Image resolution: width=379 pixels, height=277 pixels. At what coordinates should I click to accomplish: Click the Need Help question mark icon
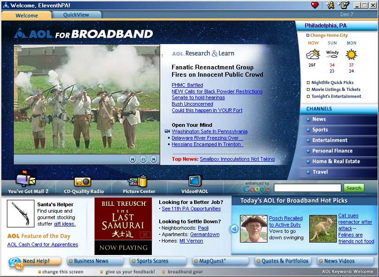point(15,263)
